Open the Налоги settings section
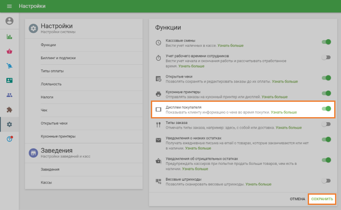Image resolution: width=341 pixels, height=210 pixels. (47, 97)
